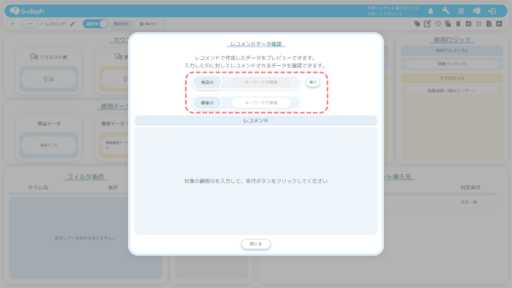Click the フィルタ条件 panel title
This screenshot has width=512, height=288.
coord(86,177)
